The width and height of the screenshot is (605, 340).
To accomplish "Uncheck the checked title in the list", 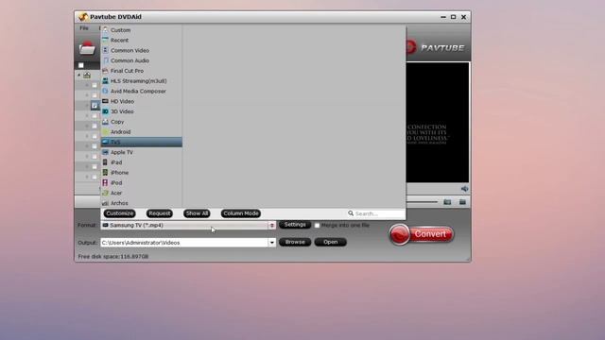I will tap(95, 105).
